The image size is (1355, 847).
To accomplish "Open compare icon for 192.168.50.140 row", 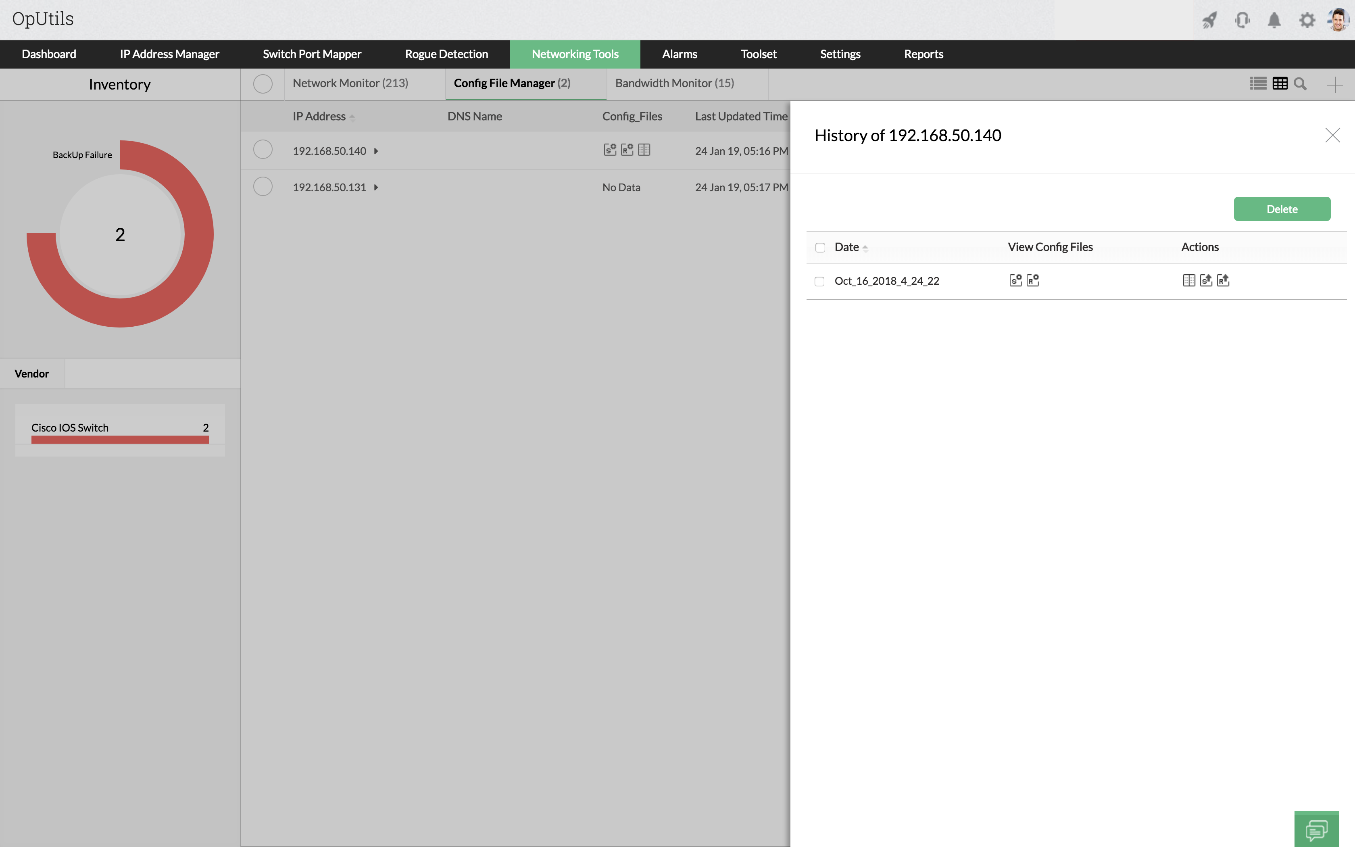I will [x=644, y=150].
